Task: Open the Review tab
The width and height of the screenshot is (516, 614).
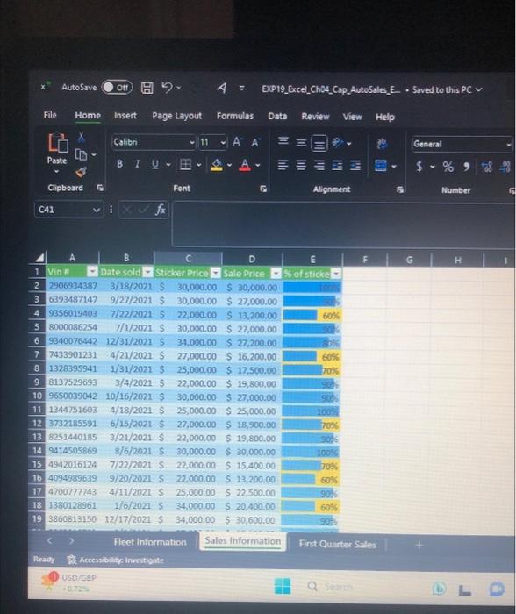Action: (315, 117)
